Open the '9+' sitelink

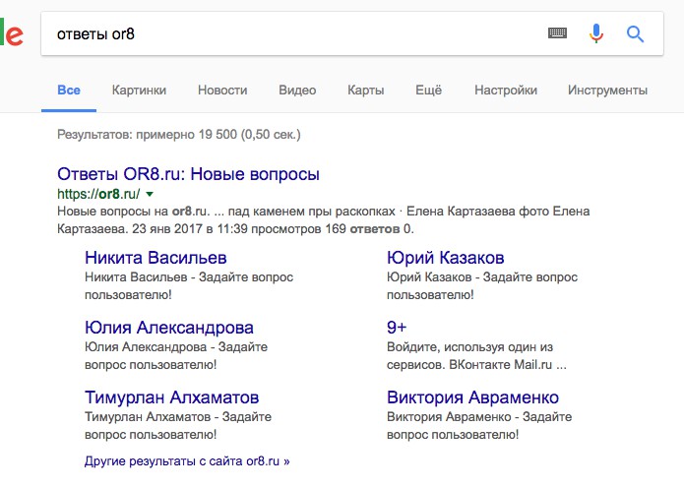(397, 328)
